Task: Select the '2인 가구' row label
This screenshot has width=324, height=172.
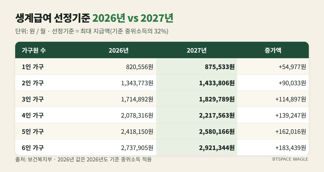Action: (x=33, y=83)
